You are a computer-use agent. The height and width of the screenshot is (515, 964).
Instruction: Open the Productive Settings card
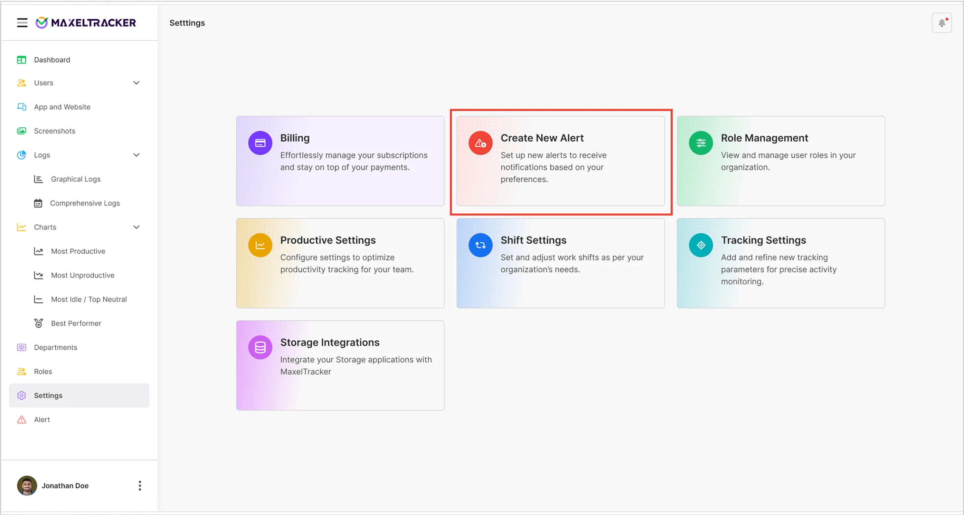tap(340, 263)
